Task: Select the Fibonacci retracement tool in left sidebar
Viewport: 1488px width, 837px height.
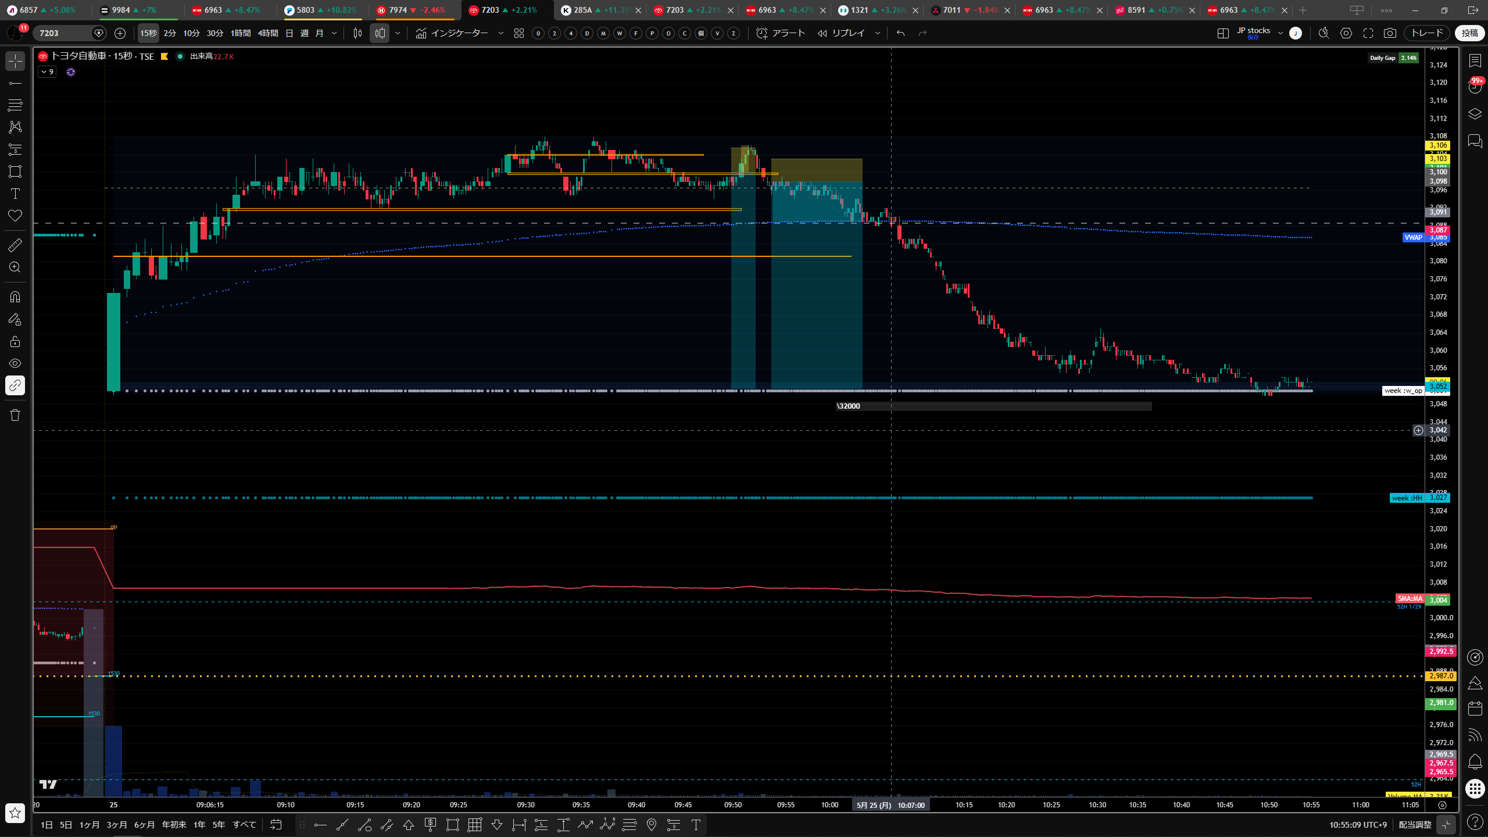Action: coord(15,105)
